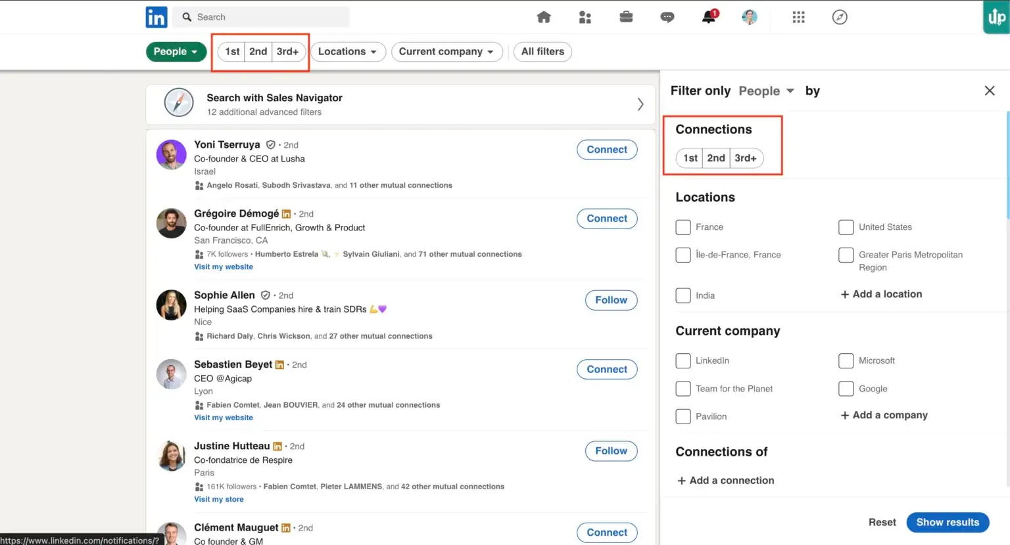Open My Network icon
Screen dimensions: 1010x545
point(585,17)
